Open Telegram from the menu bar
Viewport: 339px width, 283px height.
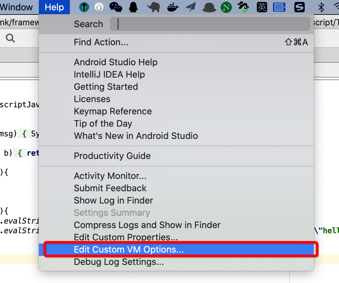(x=191, y=7)
